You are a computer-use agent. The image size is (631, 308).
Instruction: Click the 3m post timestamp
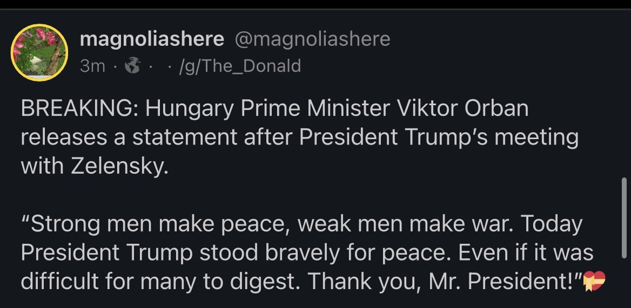point(92,66)
